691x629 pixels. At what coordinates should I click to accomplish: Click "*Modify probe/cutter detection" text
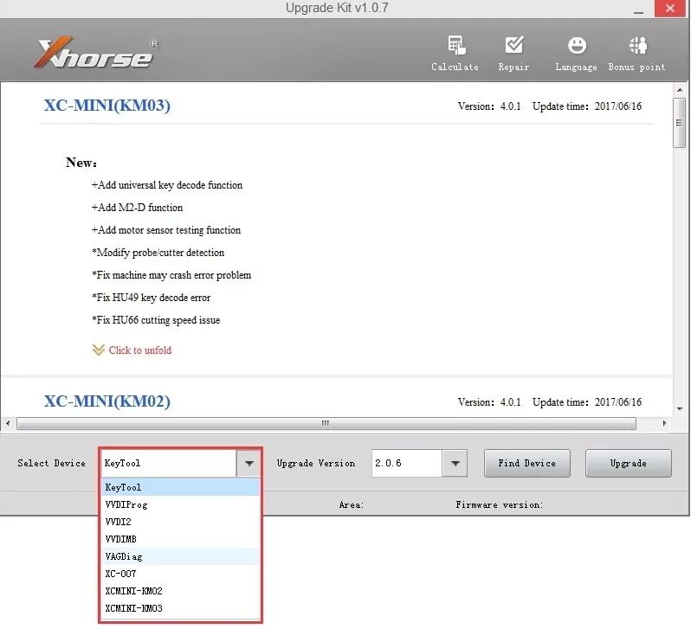pos(158,253)
